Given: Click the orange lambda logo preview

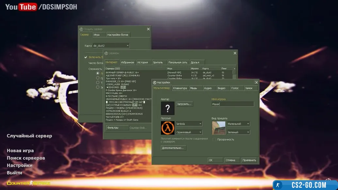Looking at the screenshot, I should point(168,128).
